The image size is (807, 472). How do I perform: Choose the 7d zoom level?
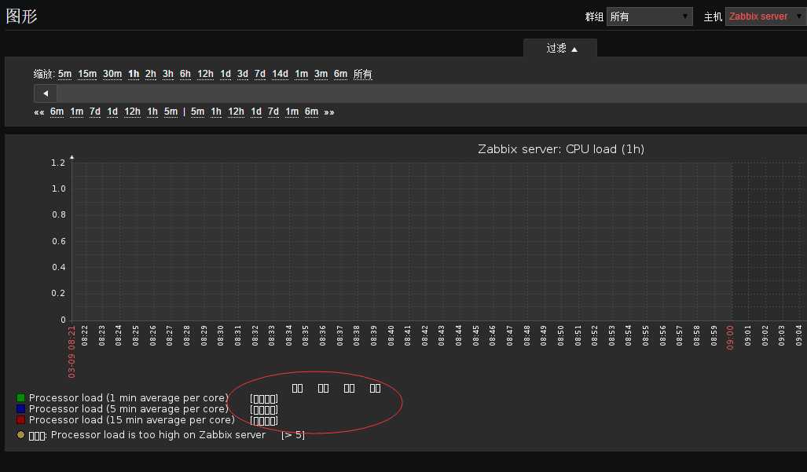260,74
